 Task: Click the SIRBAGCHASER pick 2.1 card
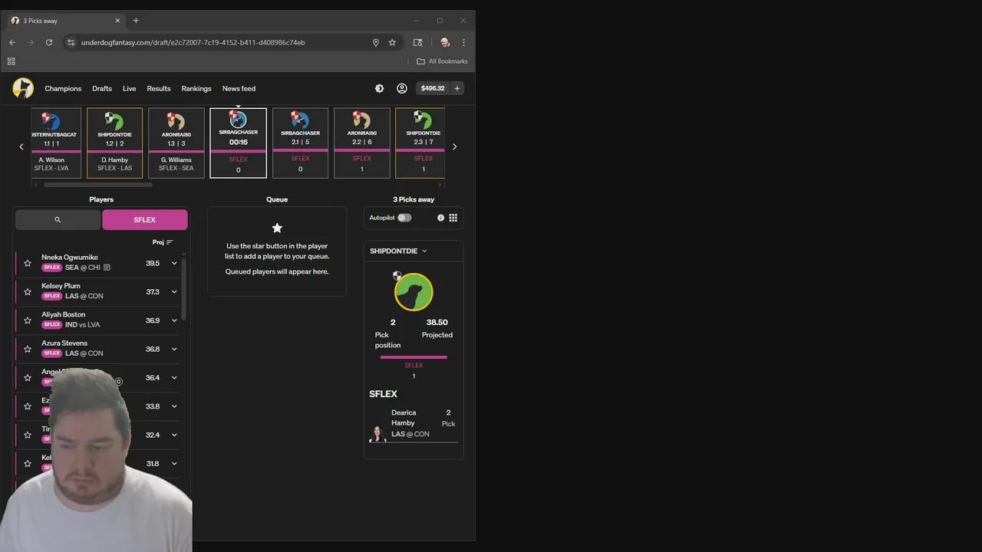300,143
